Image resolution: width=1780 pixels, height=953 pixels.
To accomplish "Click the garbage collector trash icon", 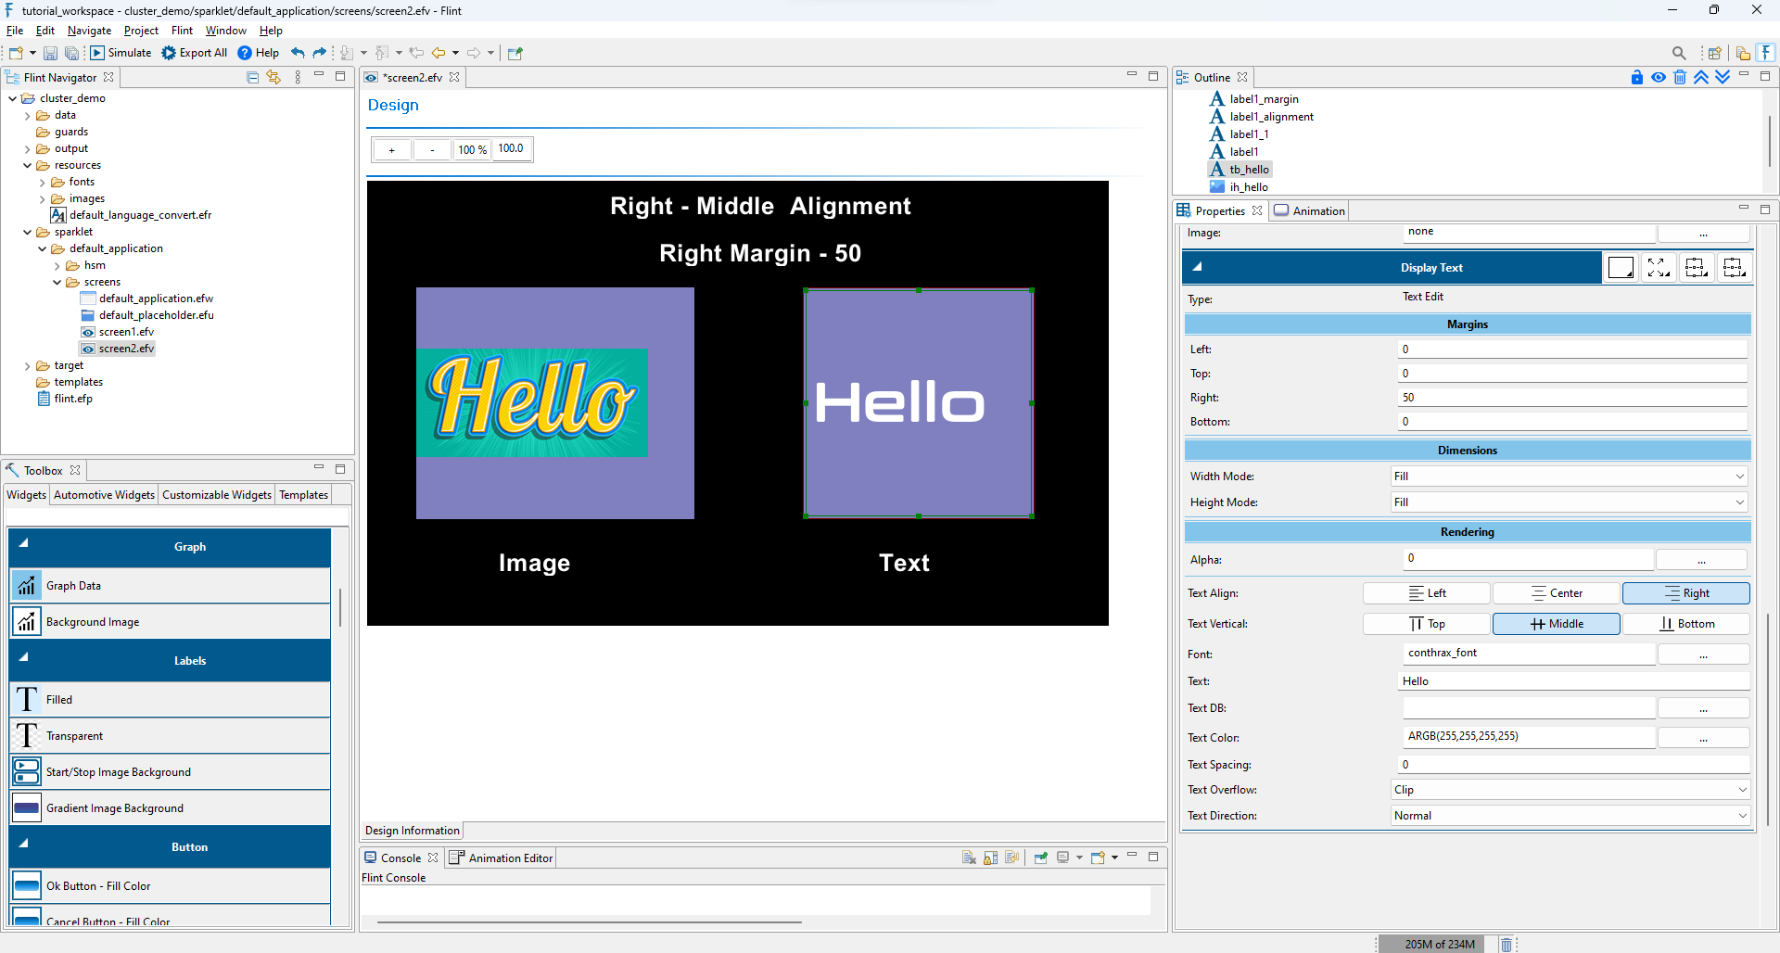I will [1507, 944].
